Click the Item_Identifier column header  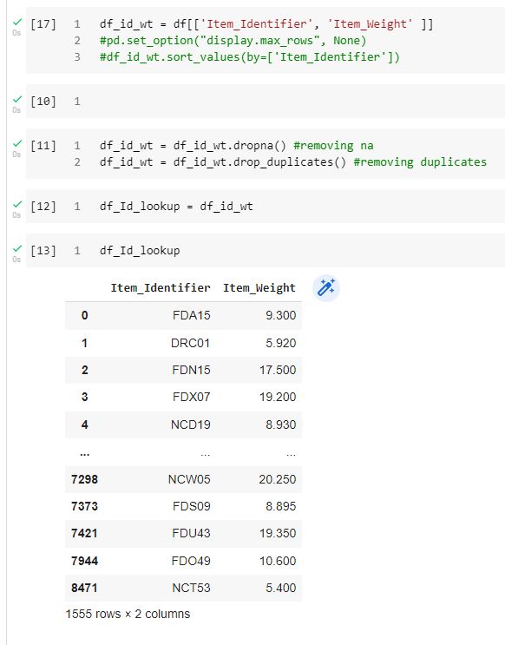(x=161, y=288)
